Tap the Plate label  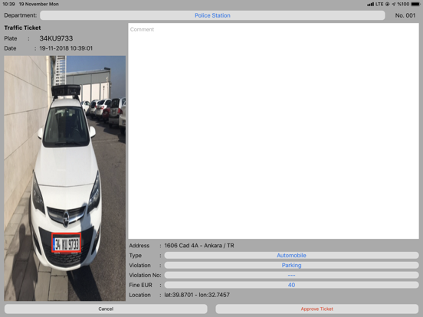point(11,38)
